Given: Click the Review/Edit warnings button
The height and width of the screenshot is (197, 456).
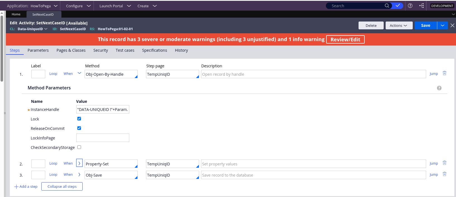Looking at the screenshot, I should click(x=345, y=39).
